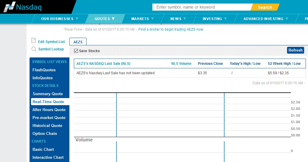308x162 pixels.
Task: Open Pre-market Quote page
Action: coord(49,118)
